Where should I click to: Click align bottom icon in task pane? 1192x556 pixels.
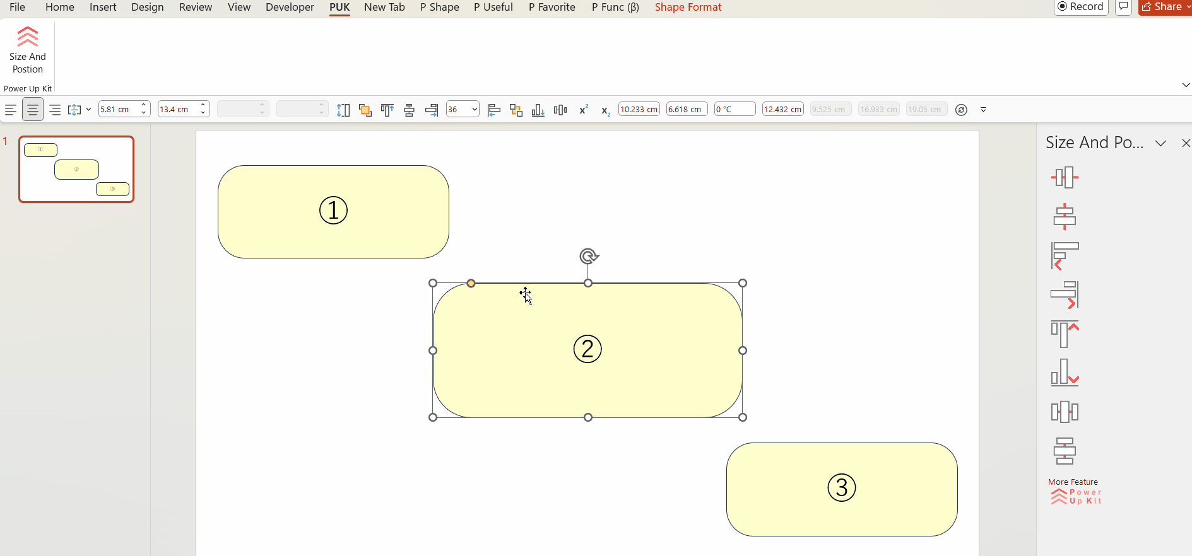pyautogui.click(x=1065, y=373)
